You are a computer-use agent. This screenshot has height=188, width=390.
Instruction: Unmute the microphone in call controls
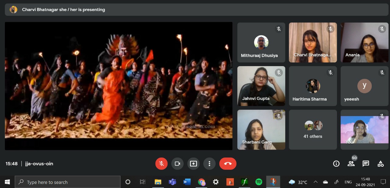coord(161,164)
